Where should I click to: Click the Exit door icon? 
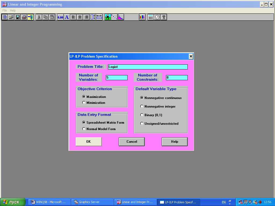pyautogui.click(x=31, y=17)
